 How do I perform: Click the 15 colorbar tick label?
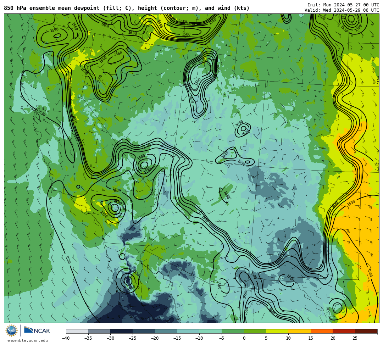(311, 338)
